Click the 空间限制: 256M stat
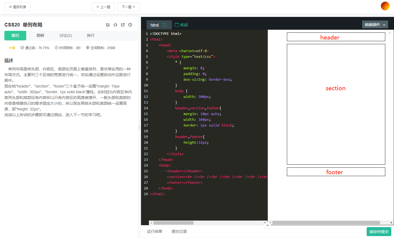This screenshot has height=238, width=394. tap(101, 48)
